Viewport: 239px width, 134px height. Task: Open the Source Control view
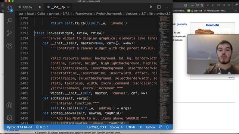(x=9, y=33)
